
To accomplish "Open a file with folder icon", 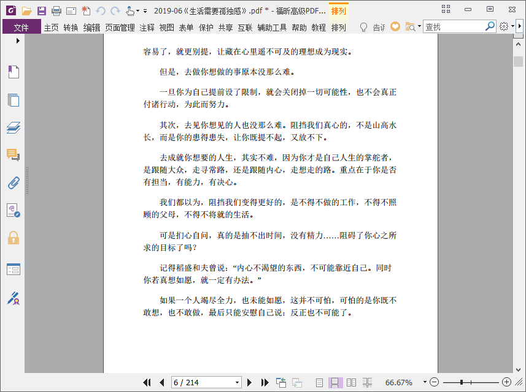I will pyautogui.click(x=27, y=11).
